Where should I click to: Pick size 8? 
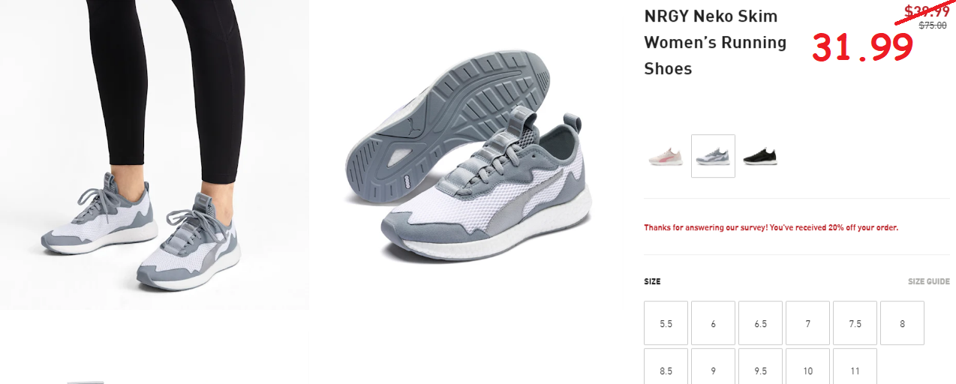(902, 323)
